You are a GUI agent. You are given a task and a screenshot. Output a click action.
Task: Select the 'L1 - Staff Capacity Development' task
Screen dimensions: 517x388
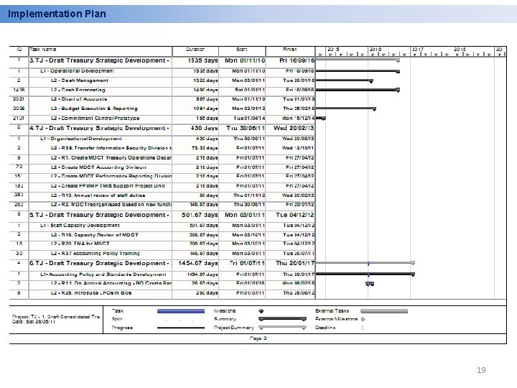[80, 226]
